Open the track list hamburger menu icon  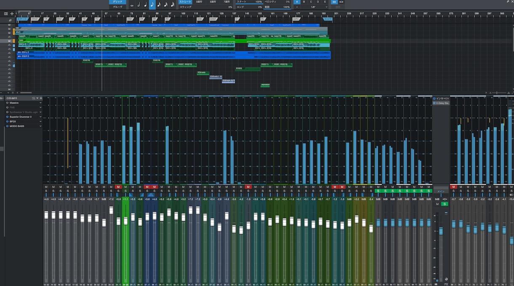pyautogui.click(x=6, y=14)
